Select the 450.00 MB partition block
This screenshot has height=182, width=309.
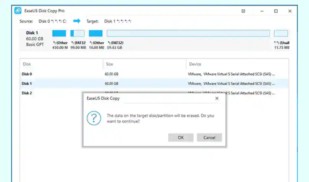59,33
